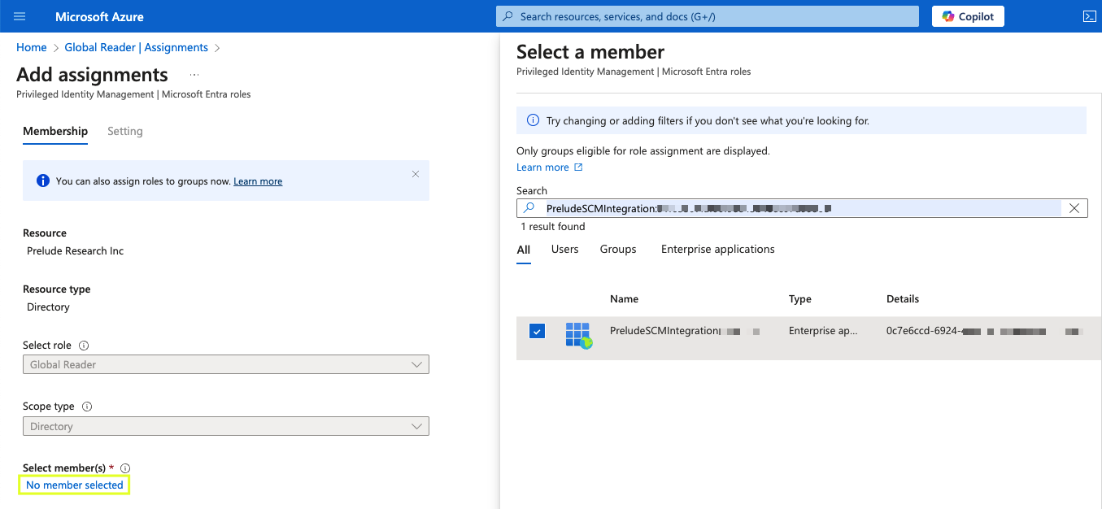Expand the Add assignments ellipsis menu
The image size is (1102, 509).
(194, 74)
